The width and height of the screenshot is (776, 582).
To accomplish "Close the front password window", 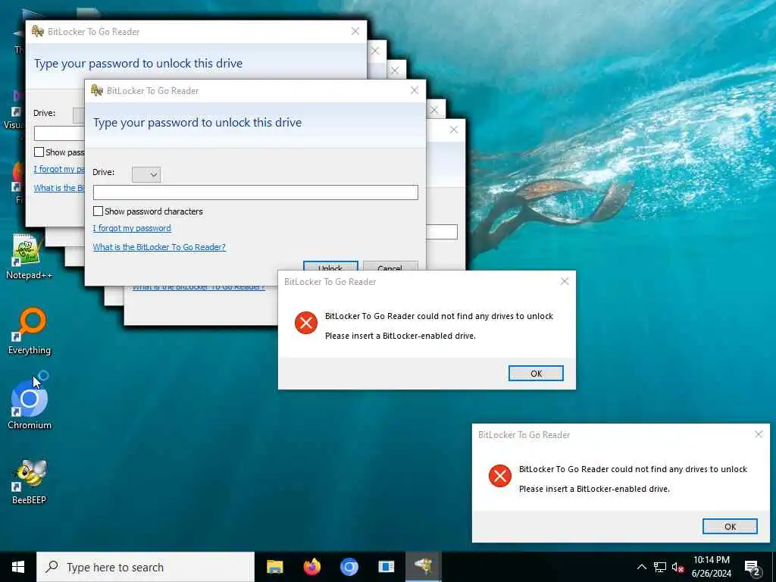I will [415, 90].
